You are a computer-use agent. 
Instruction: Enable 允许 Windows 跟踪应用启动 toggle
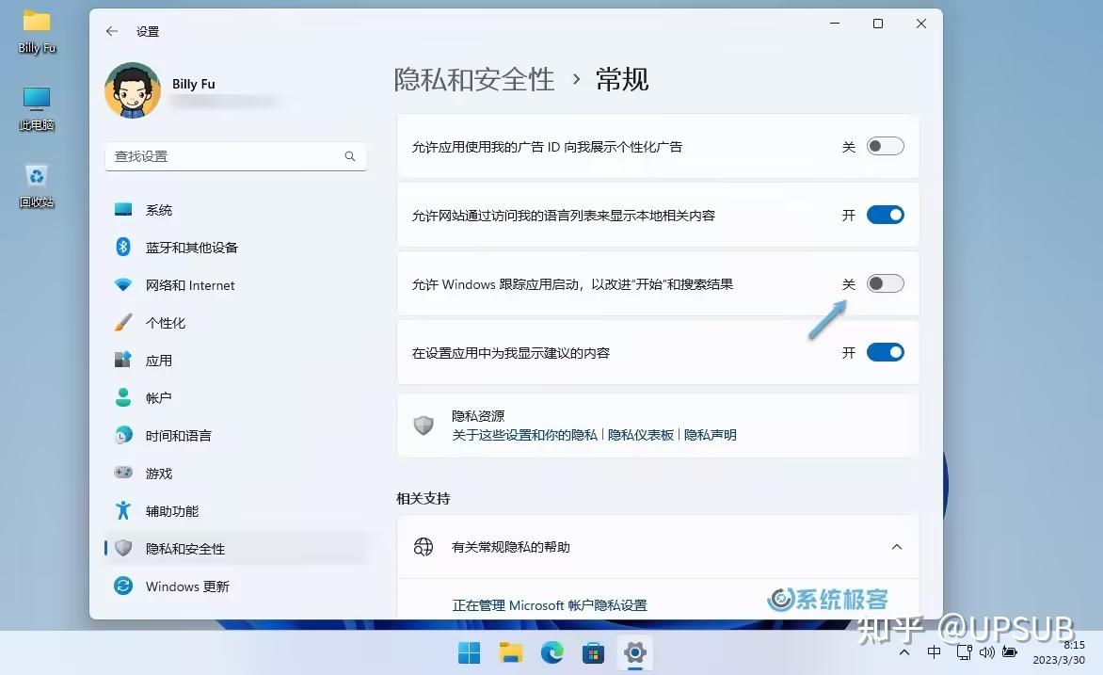(883, 283)
